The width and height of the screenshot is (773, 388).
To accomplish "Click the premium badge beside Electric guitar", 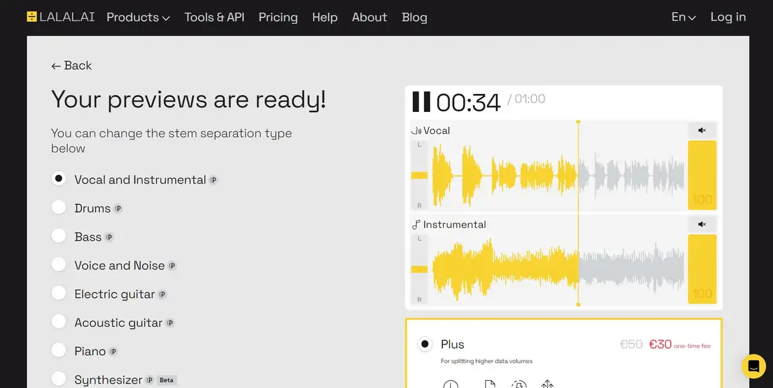I will 162,295.
